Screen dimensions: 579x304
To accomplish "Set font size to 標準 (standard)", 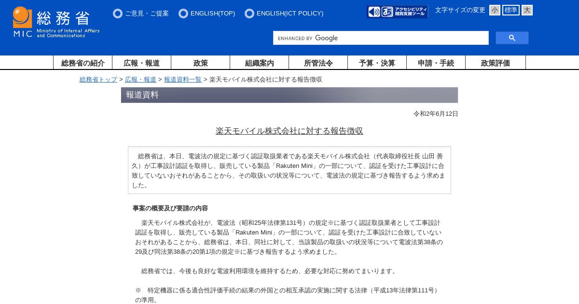I will [511, 10].
